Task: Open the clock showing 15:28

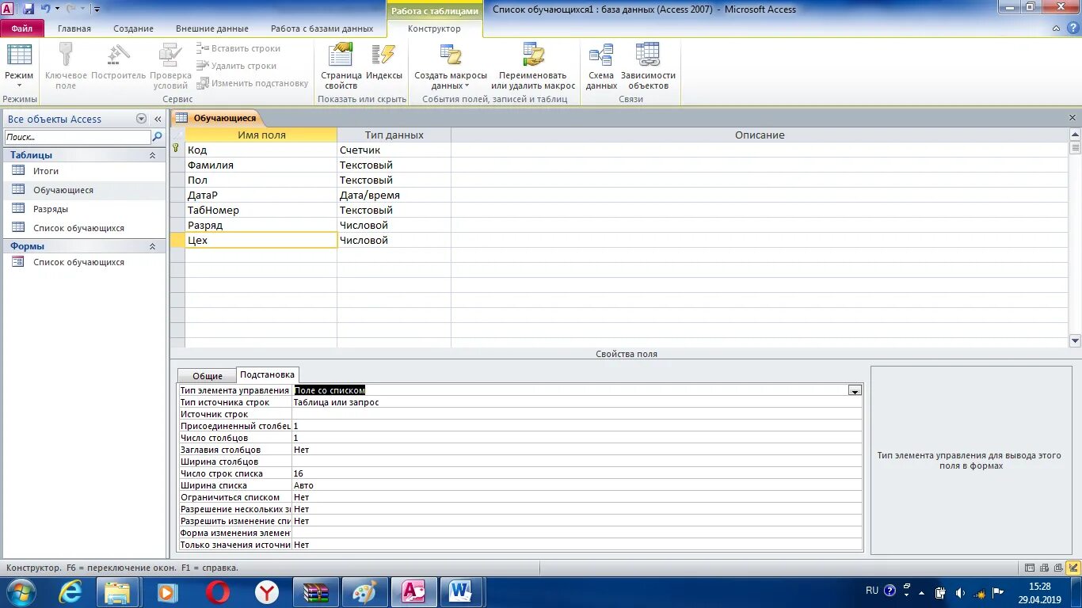Action: [x=1040, y=593]
